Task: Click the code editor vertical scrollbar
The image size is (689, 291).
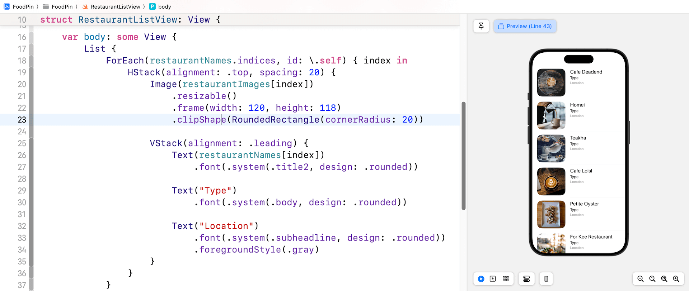Action: (x=463, y=156)
